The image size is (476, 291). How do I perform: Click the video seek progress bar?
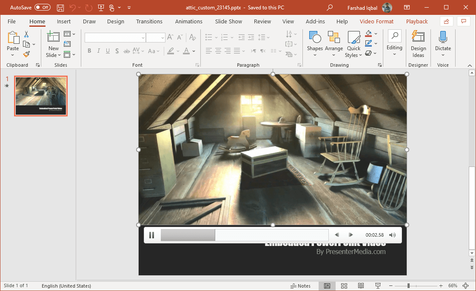244,235
